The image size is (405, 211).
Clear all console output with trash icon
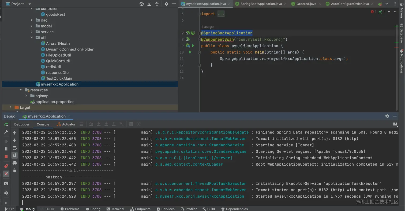[x=15, y=170]
